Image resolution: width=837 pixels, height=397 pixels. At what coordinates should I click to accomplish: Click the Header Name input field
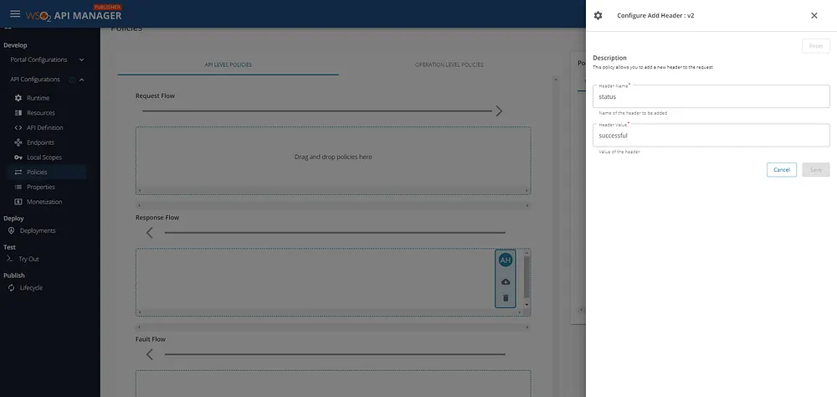coord(711,96)
